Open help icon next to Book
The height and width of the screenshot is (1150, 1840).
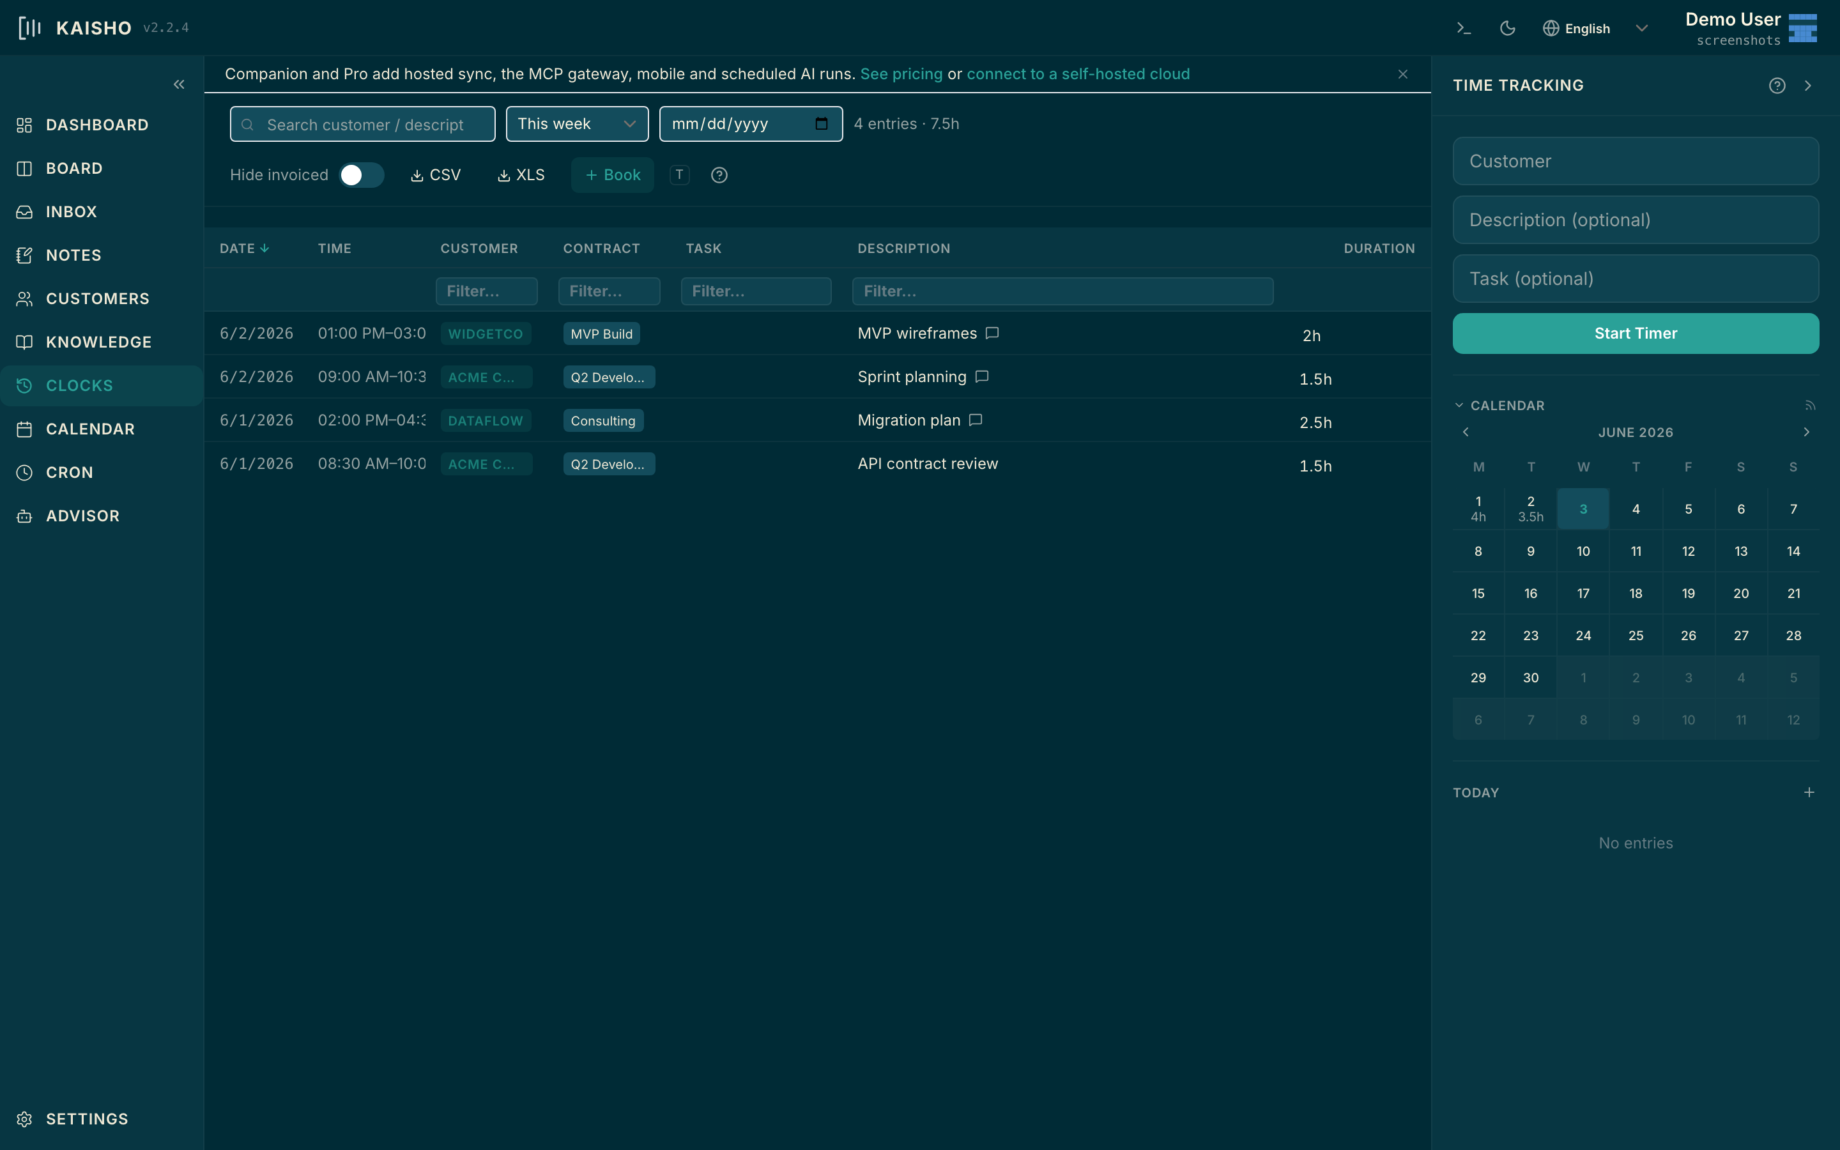click(x=719, y=175)
